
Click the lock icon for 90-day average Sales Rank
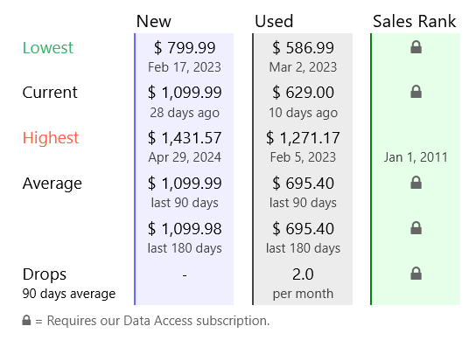[416, 183]
